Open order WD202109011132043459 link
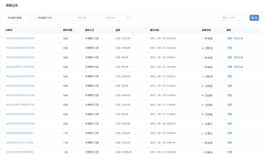This screenshot has width=263, height=154. [20, 67]
